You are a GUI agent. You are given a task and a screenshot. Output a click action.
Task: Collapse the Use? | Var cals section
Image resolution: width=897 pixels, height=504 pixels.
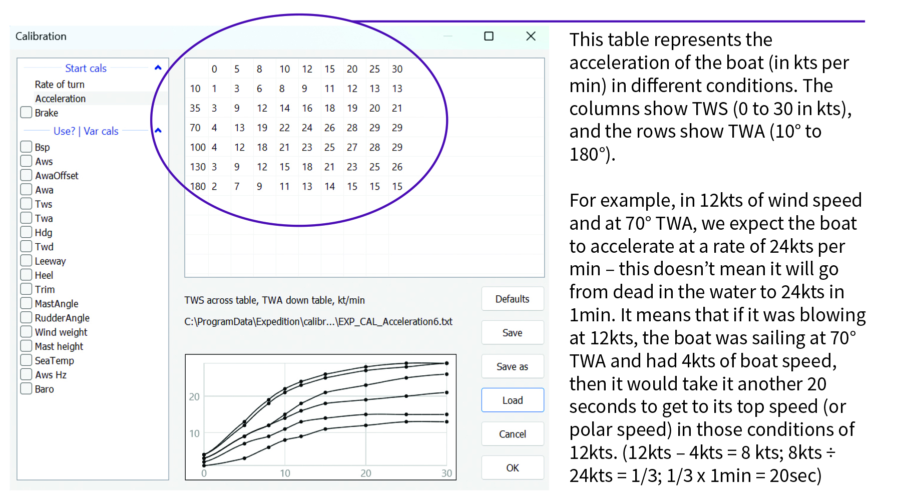(158, 131)
